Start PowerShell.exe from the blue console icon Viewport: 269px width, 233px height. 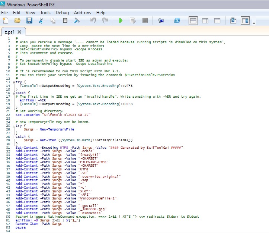point(177,21)
